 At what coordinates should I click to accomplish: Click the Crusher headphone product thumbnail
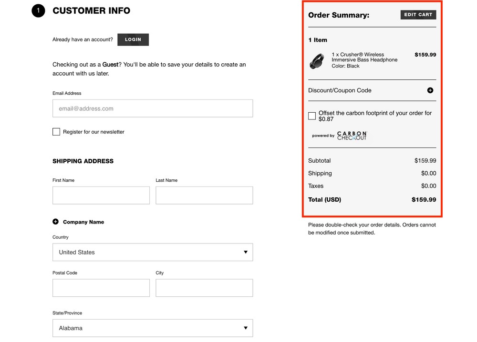317,61
